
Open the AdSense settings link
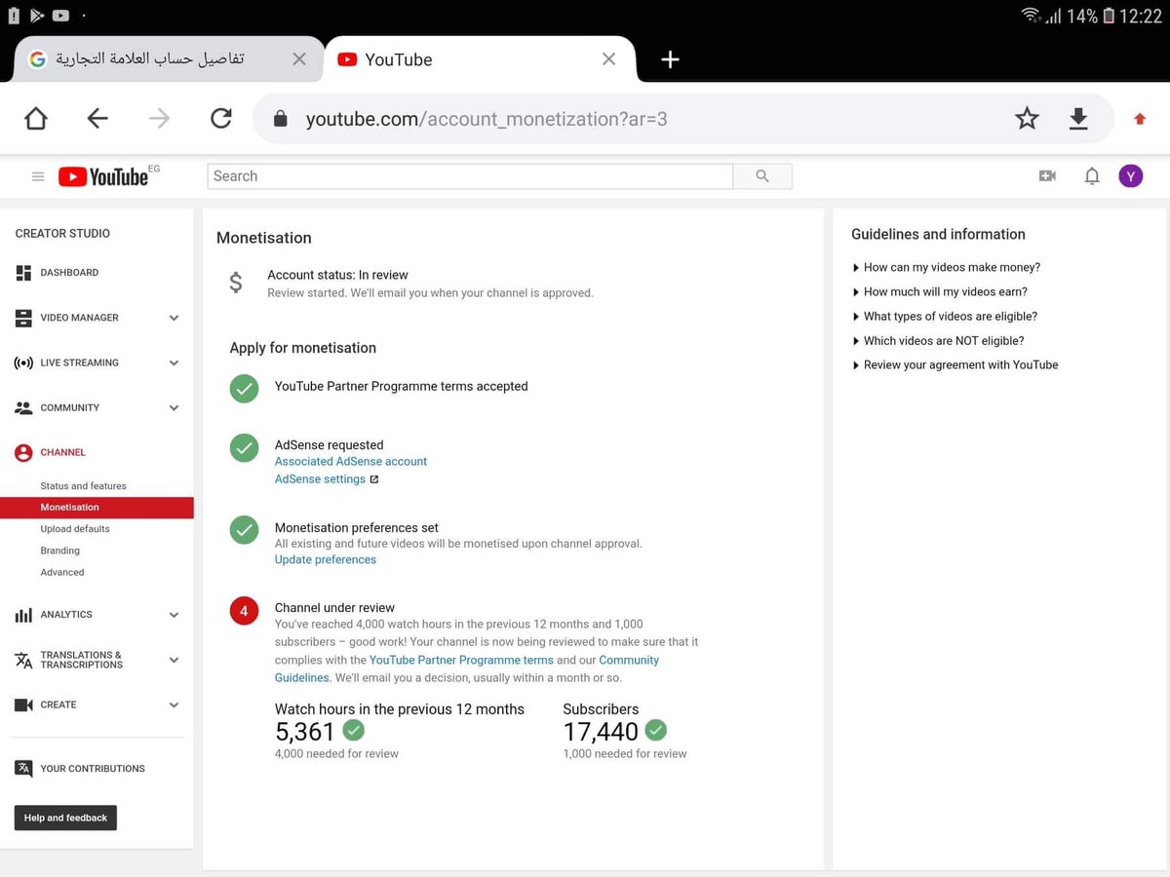[320, 479]
